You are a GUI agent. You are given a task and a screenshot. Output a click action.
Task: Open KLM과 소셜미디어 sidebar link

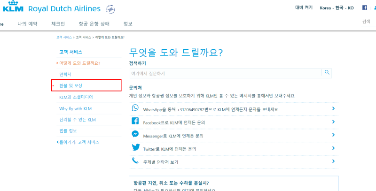76,97
